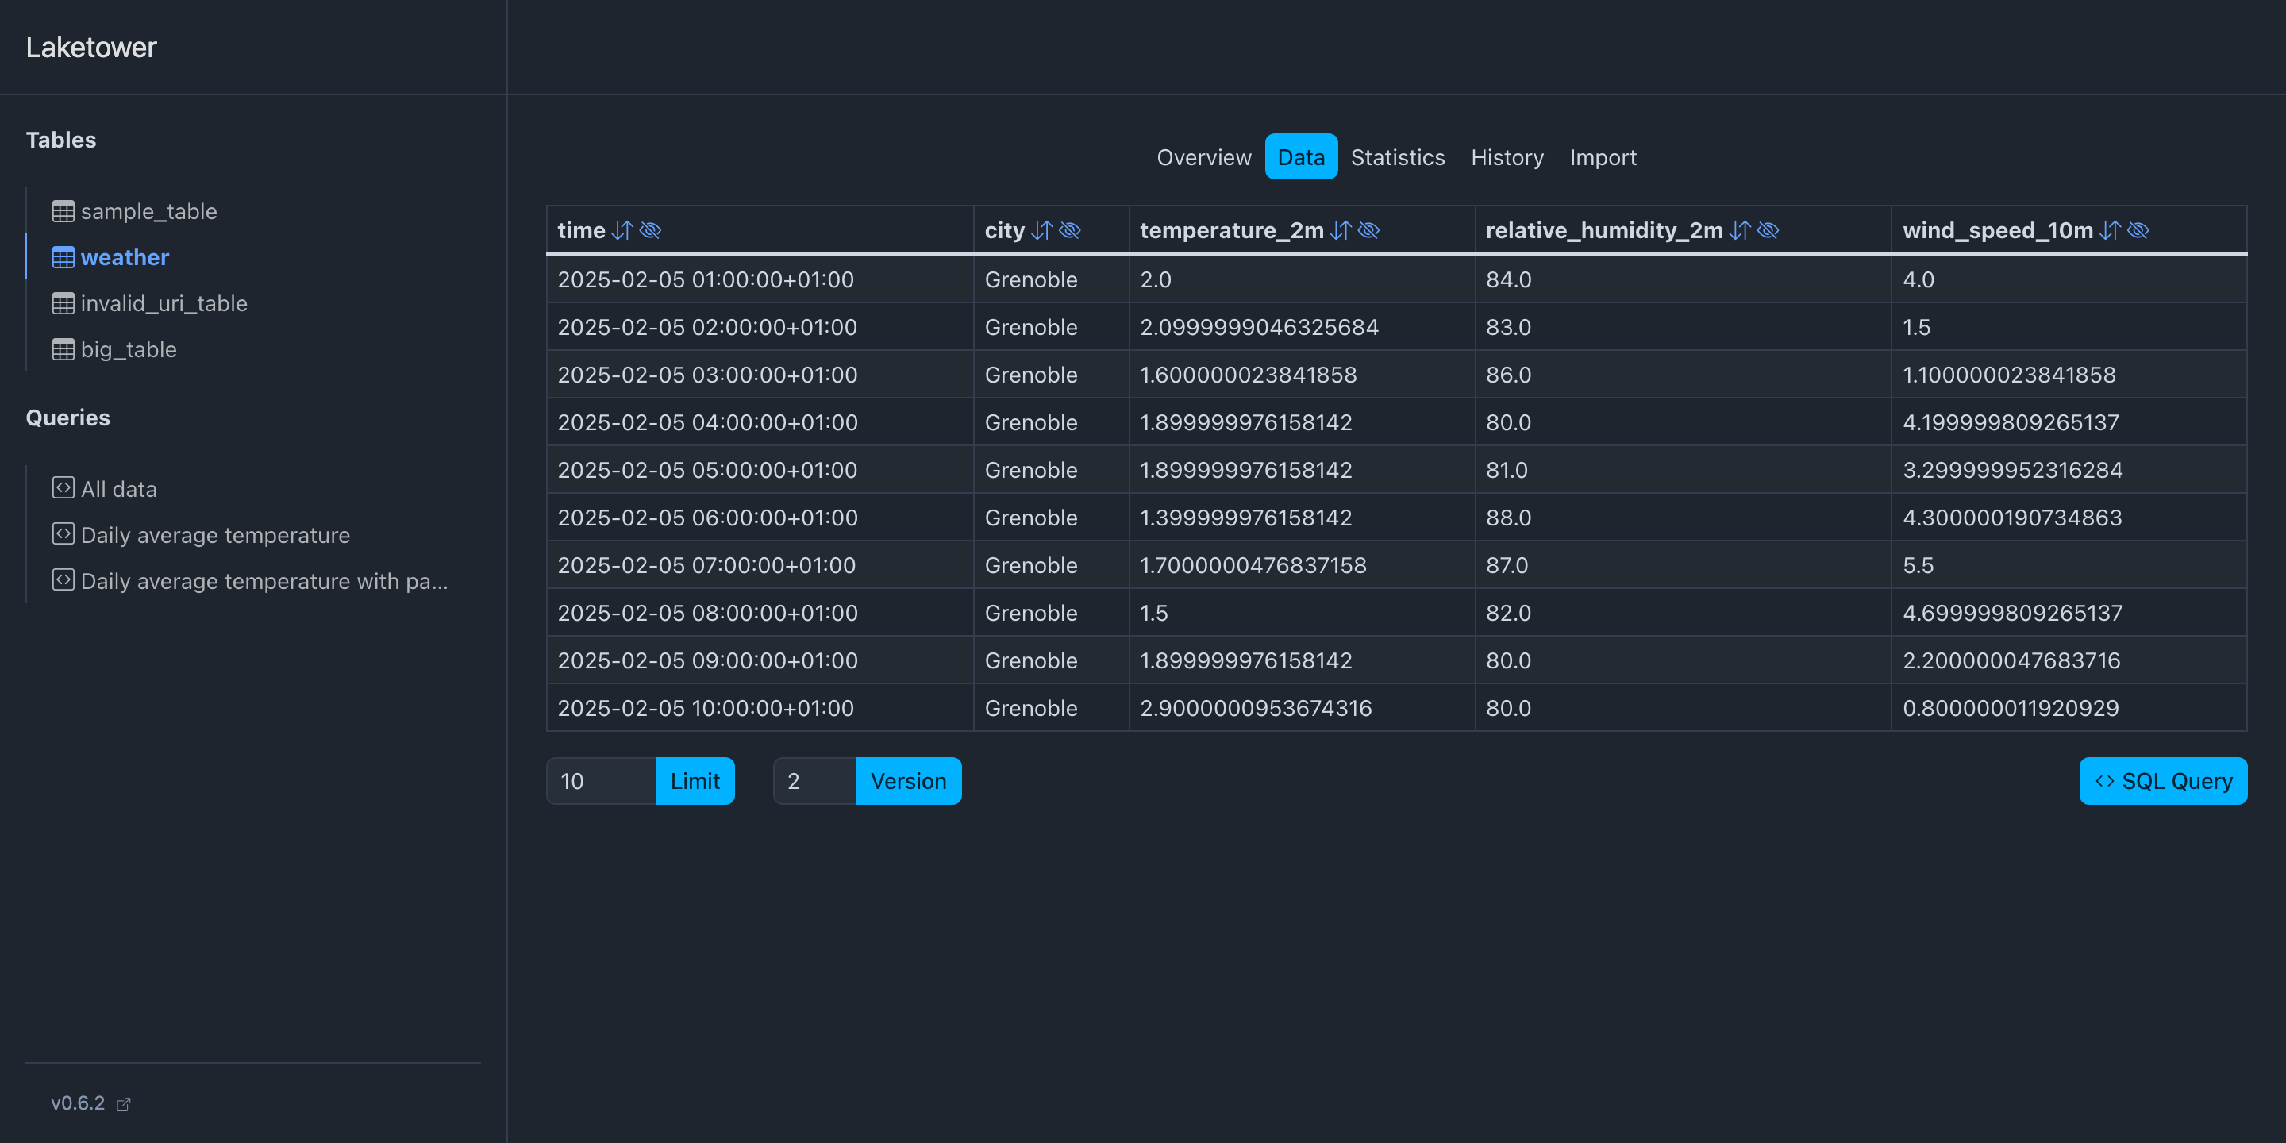
Task: Sort by relative_humidity_2m column
Action: (1740, 231)
